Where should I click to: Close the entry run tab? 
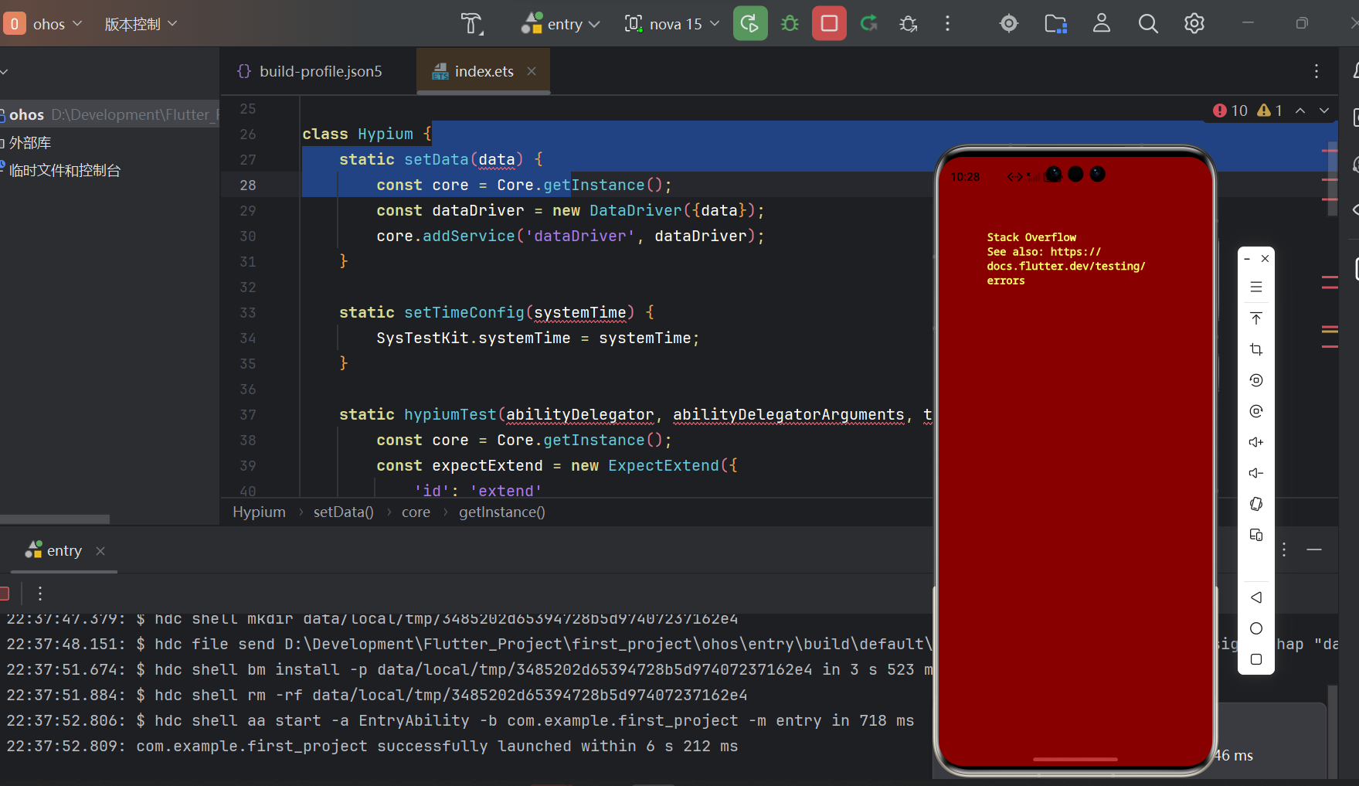[x=100, y=551]
